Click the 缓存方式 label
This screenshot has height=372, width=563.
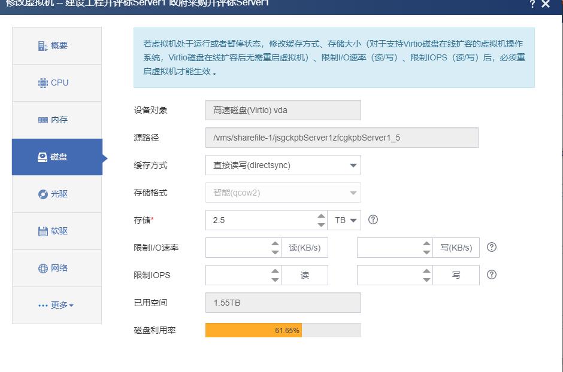point(150,165)
